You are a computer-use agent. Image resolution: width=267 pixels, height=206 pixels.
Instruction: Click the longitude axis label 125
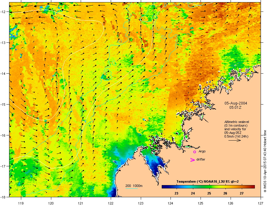click(201, 203)
